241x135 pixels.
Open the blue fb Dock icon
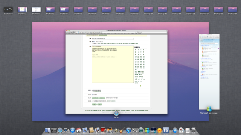(166, 130)
